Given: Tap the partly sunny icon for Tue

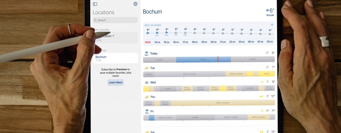Looking at the screenshot, I should pyautogui.click(x=147, y=68).
